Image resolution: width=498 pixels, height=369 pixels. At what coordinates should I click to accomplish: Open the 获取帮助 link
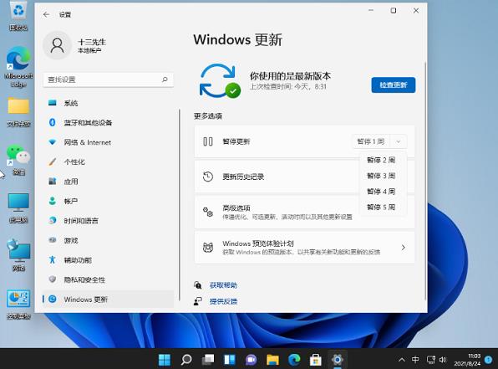(223, 285)
